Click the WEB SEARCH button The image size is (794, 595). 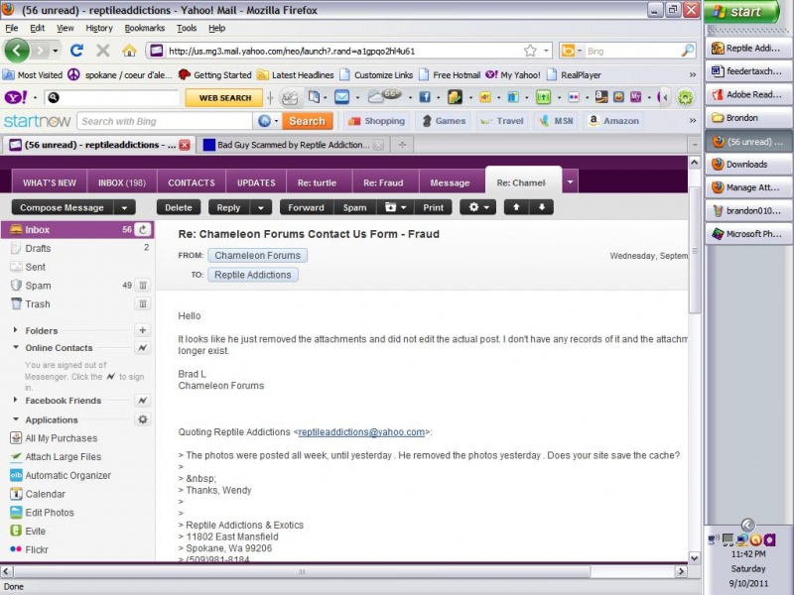tap(225, 97)
